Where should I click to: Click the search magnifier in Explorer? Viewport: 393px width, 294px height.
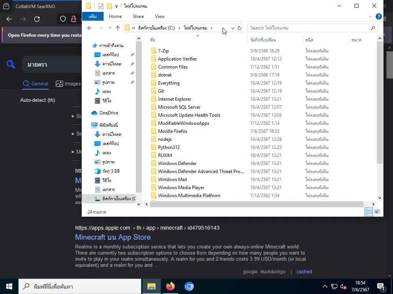click(x=373, y=28)
